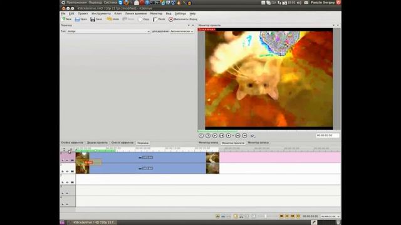Toggle video hide on the third video track

(72, 182)
